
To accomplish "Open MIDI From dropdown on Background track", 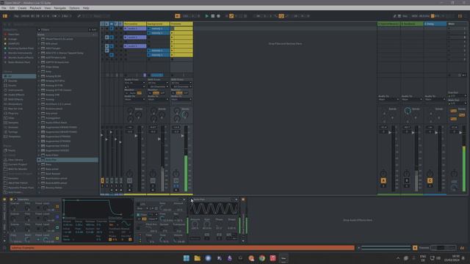I will pos(158,83).
